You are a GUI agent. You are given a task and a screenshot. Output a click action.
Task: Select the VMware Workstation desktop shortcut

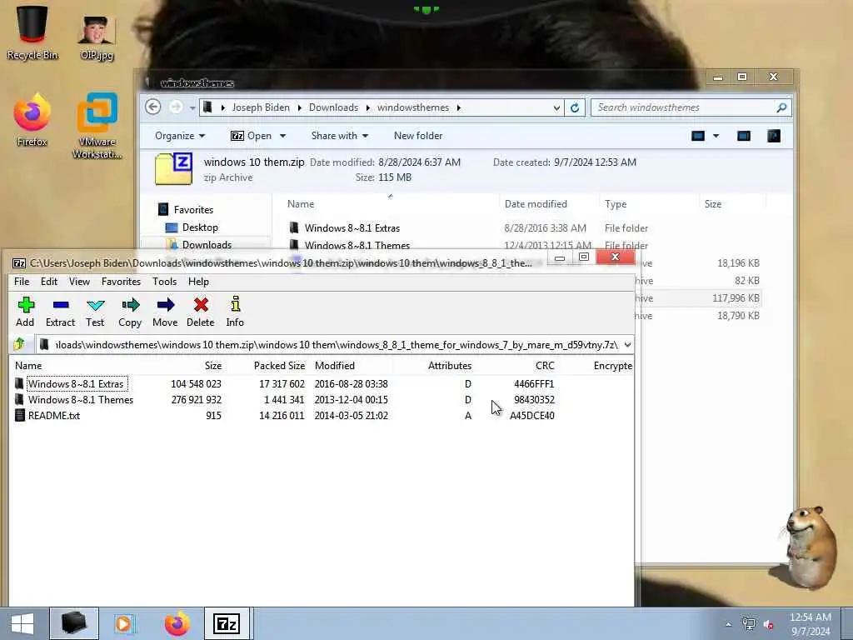97,126
